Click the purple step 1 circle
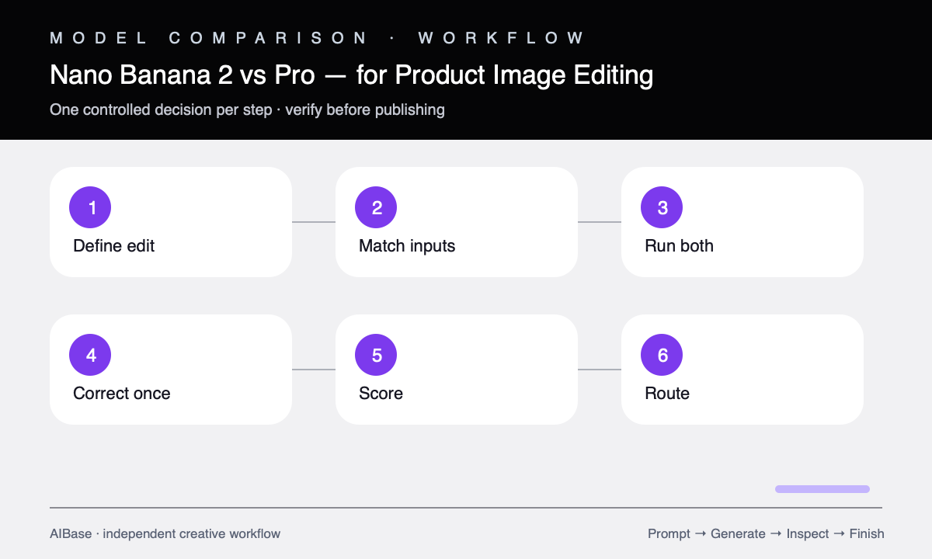932x559 pixels. click(x=90, y=207)
